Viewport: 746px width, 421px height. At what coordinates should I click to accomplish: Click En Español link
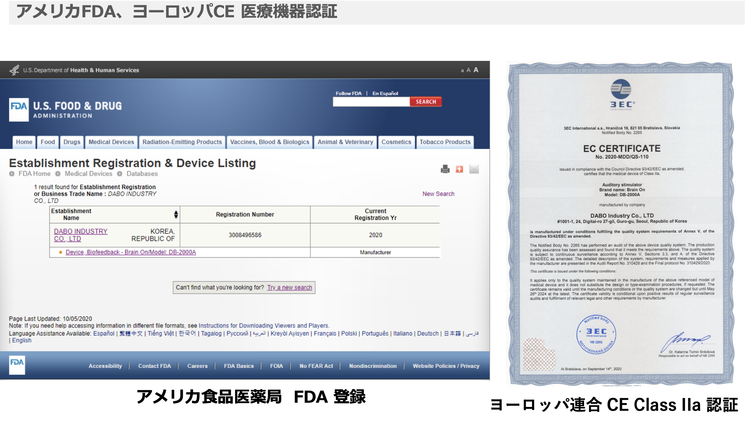[x=385, y=93]
